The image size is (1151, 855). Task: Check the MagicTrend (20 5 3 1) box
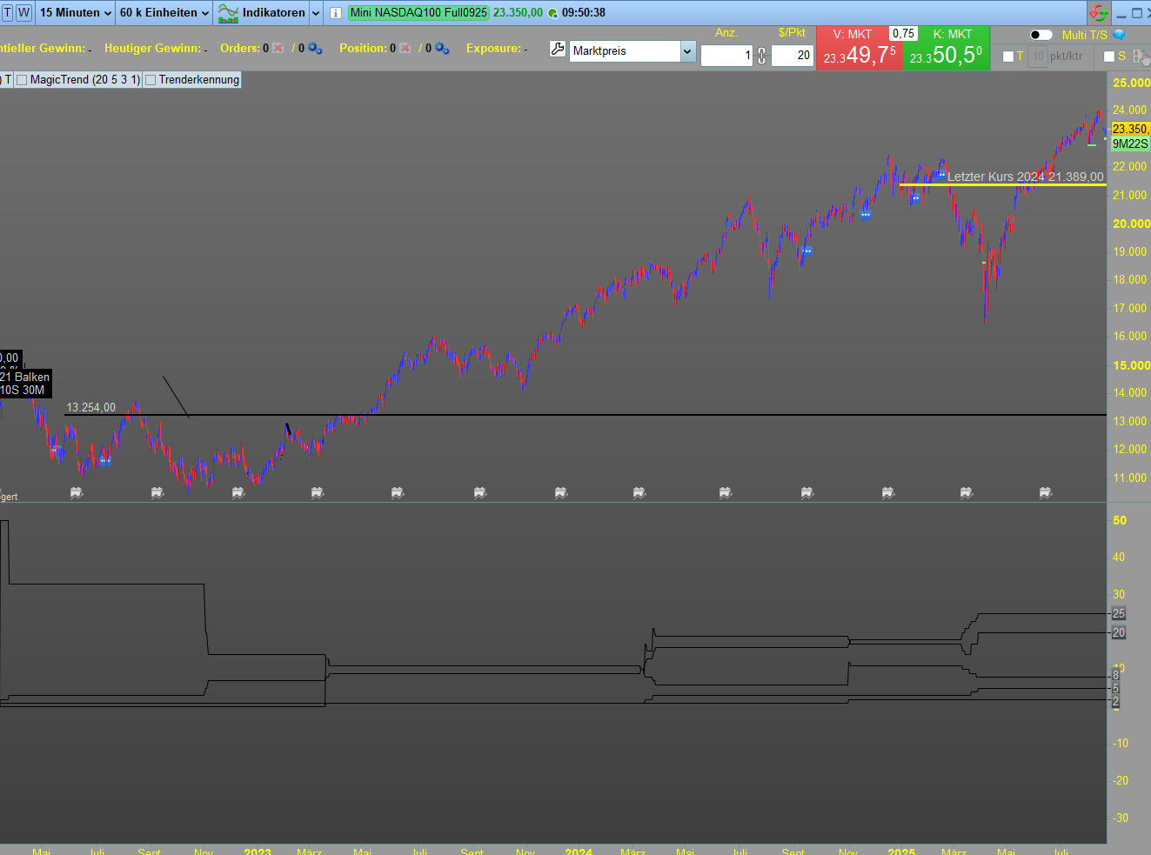click(x=23, y=80)
